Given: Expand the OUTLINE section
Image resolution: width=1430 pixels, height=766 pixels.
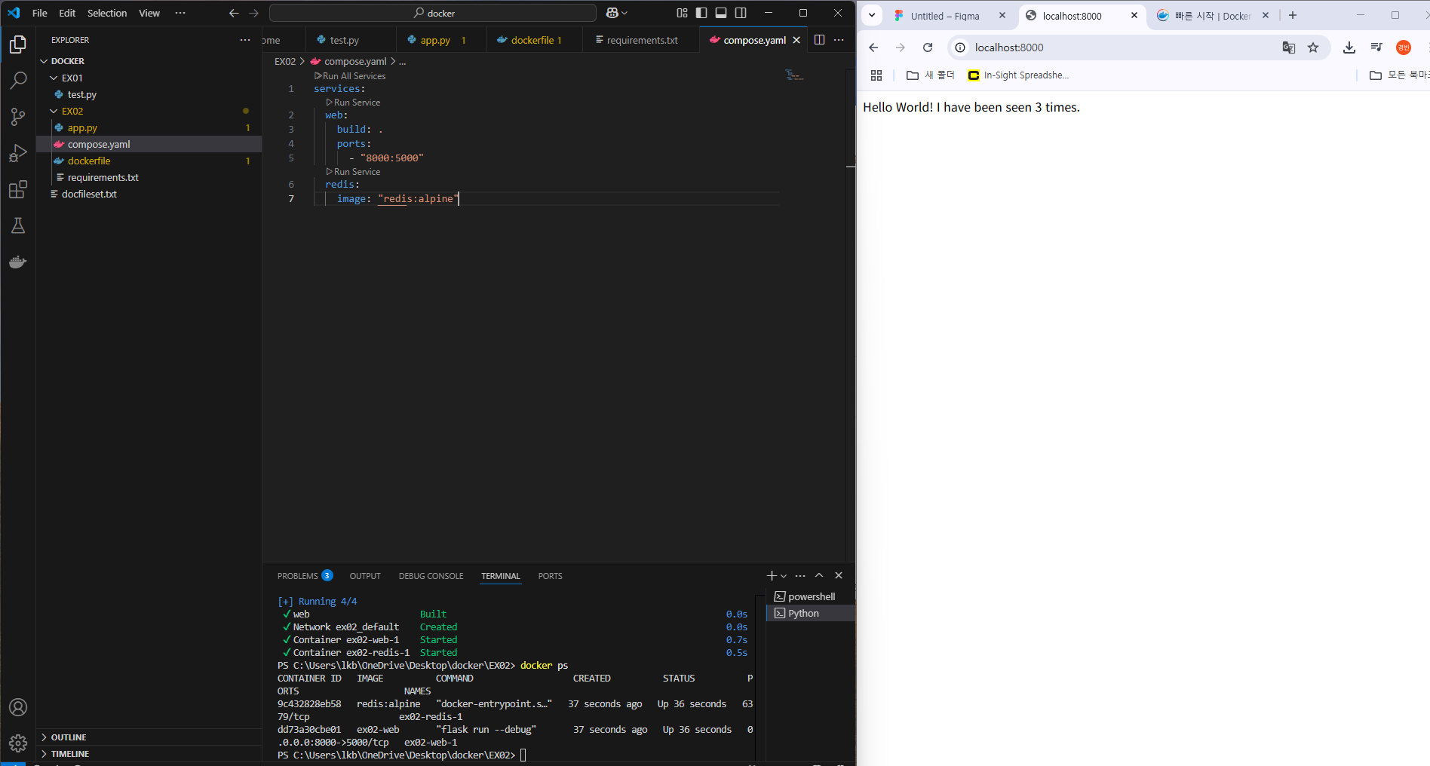Looking at the screenshot, I should click(x=149, y=737).
